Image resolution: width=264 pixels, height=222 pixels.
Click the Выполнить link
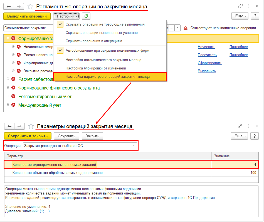(207, 71)
